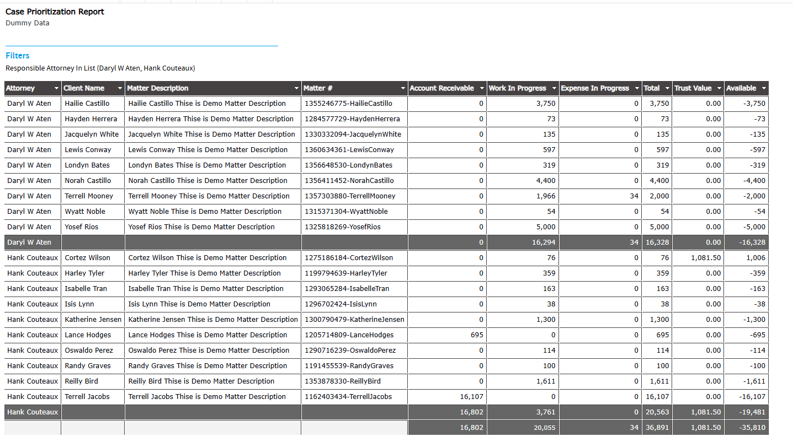Expand the Account Receivable filter dropdown arrow
793x442 pixels.
(482, 89)
